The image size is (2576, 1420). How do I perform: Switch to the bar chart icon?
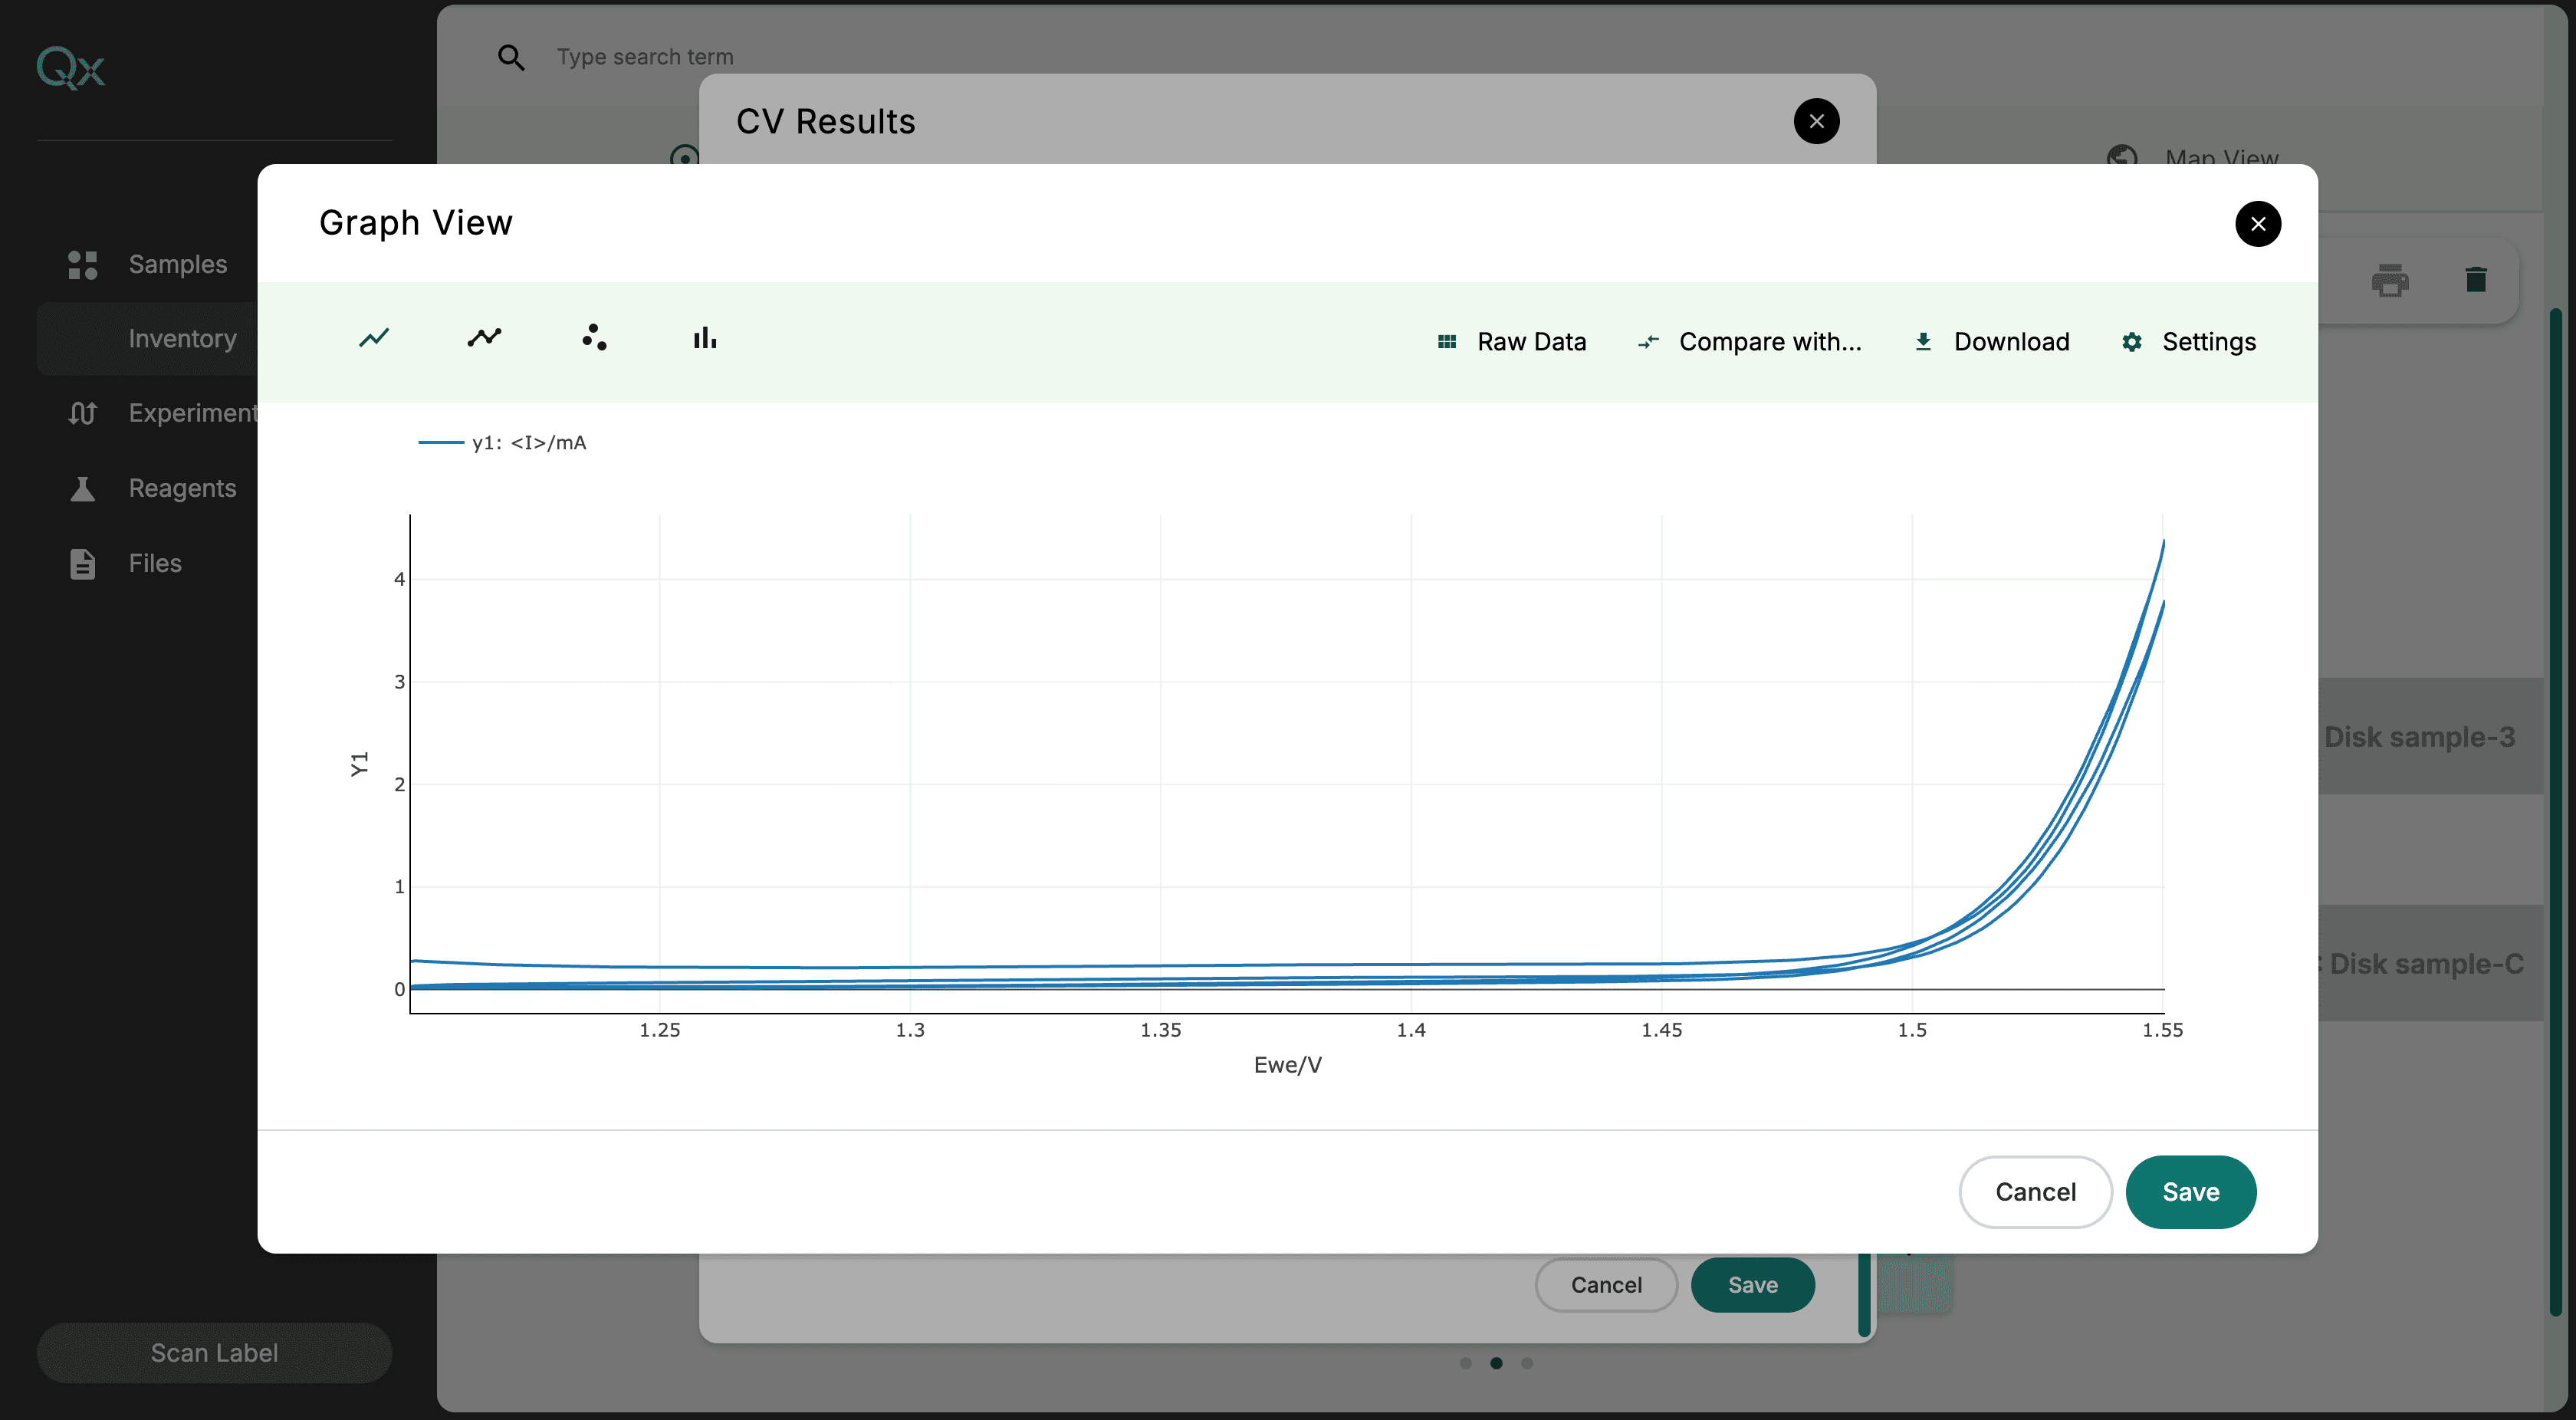pos(705,338)
